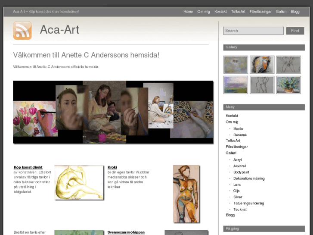This screenshot has height=235, width=313.
Task: Open the orange RSS feed icon
Action: tap(22, 31)
